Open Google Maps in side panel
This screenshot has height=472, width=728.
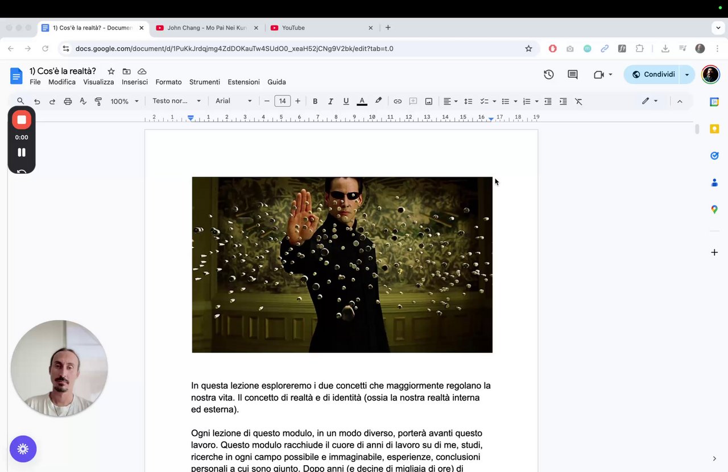click(714, 210)
